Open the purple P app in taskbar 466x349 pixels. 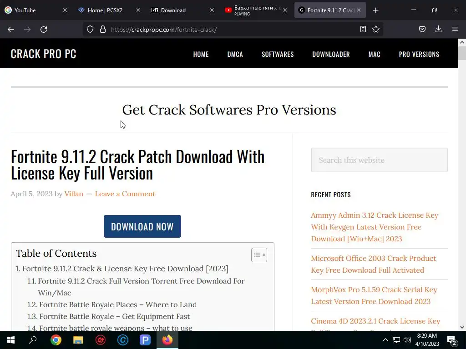pyautogui.click(x=145, y=340)
